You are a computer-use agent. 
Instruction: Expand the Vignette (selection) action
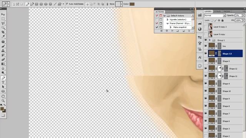(x=168, y=20)
